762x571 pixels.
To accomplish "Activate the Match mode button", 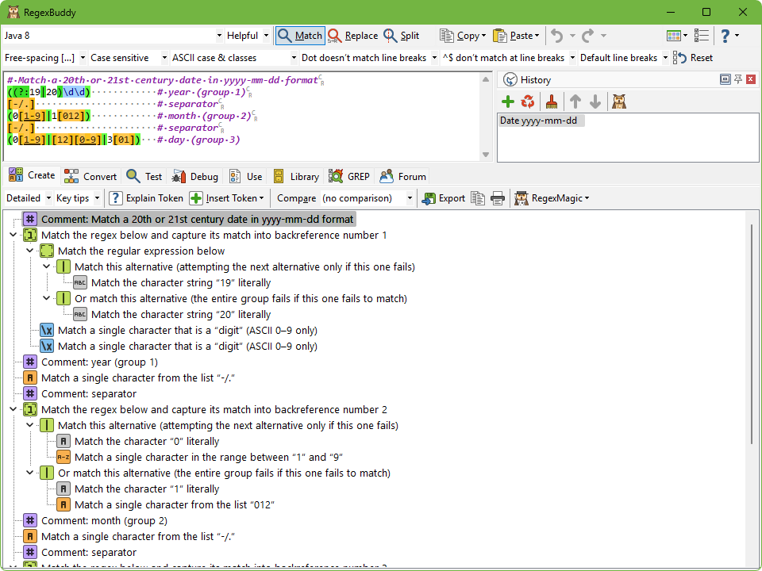I will pos(300,36).
